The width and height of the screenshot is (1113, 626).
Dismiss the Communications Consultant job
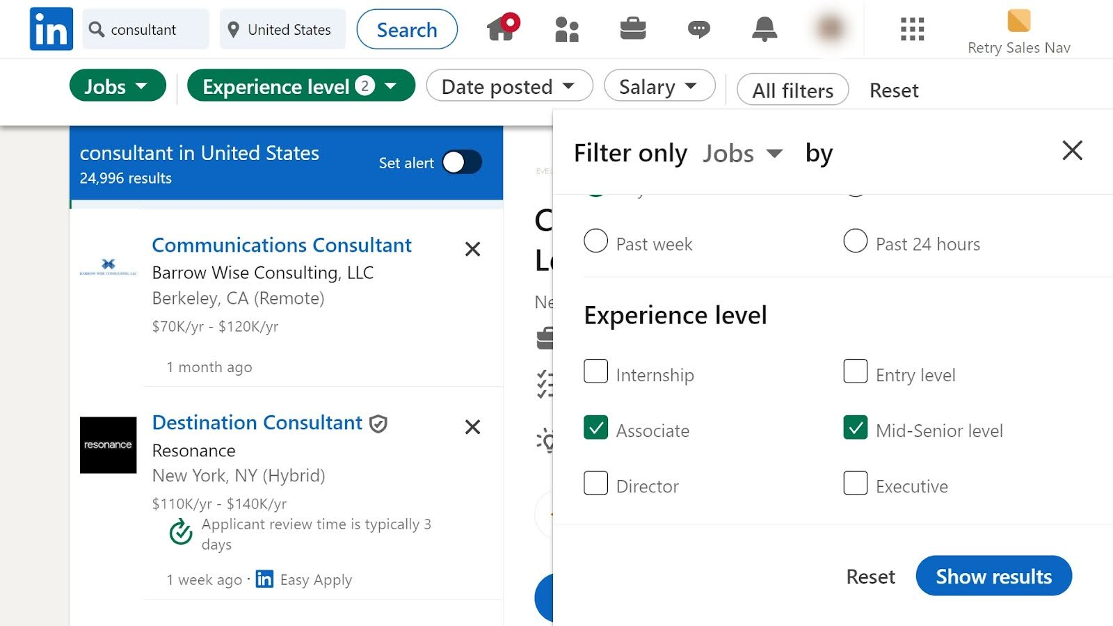(x=472, y=249)
